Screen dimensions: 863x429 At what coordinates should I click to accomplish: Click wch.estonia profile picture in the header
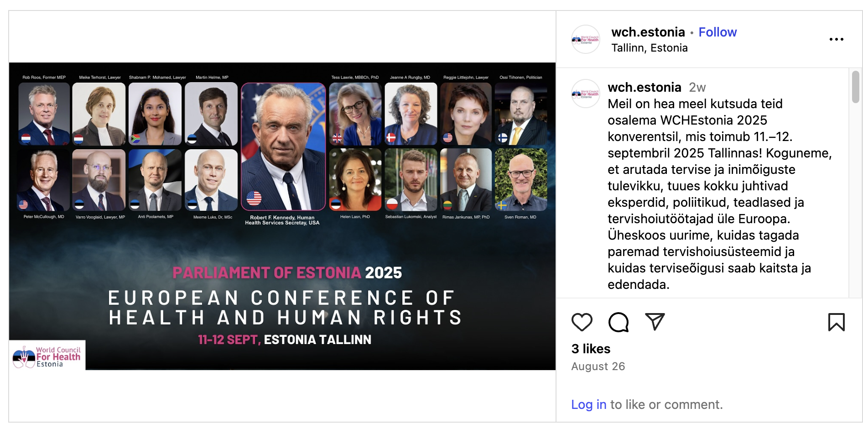point(586,39)
